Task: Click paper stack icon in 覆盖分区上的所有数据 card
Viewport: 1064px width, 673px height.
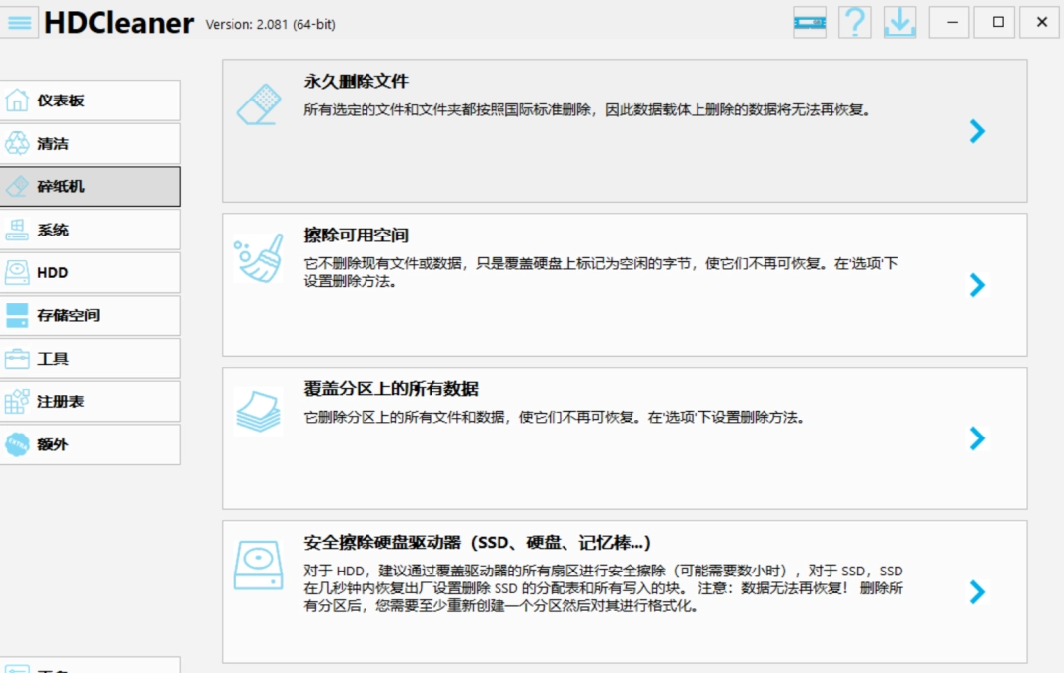Action: (258, 411)
